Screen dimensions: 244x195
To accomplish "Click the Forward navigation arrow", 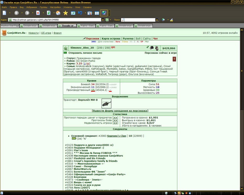I will 27,13.
